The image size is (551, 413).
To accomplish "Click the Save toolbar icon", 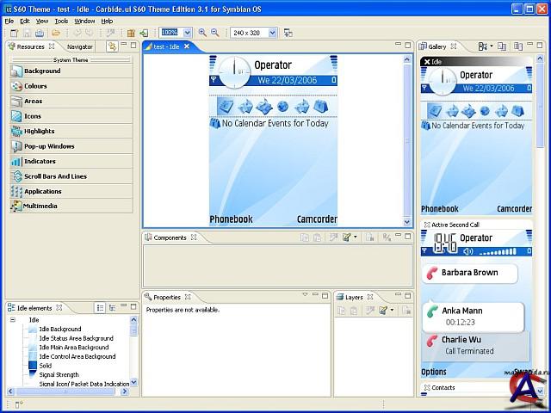I will (28, 33).
